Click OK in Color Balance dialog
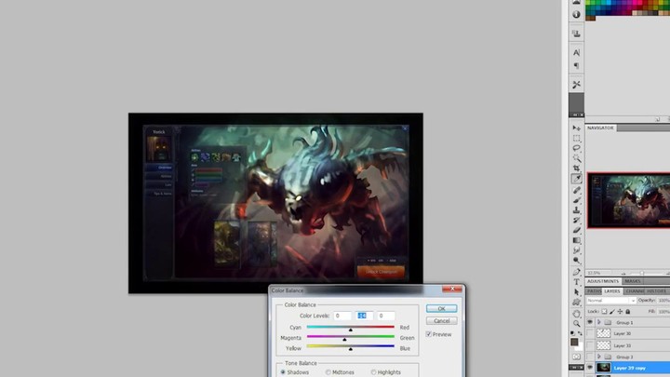 click(441, 309)
